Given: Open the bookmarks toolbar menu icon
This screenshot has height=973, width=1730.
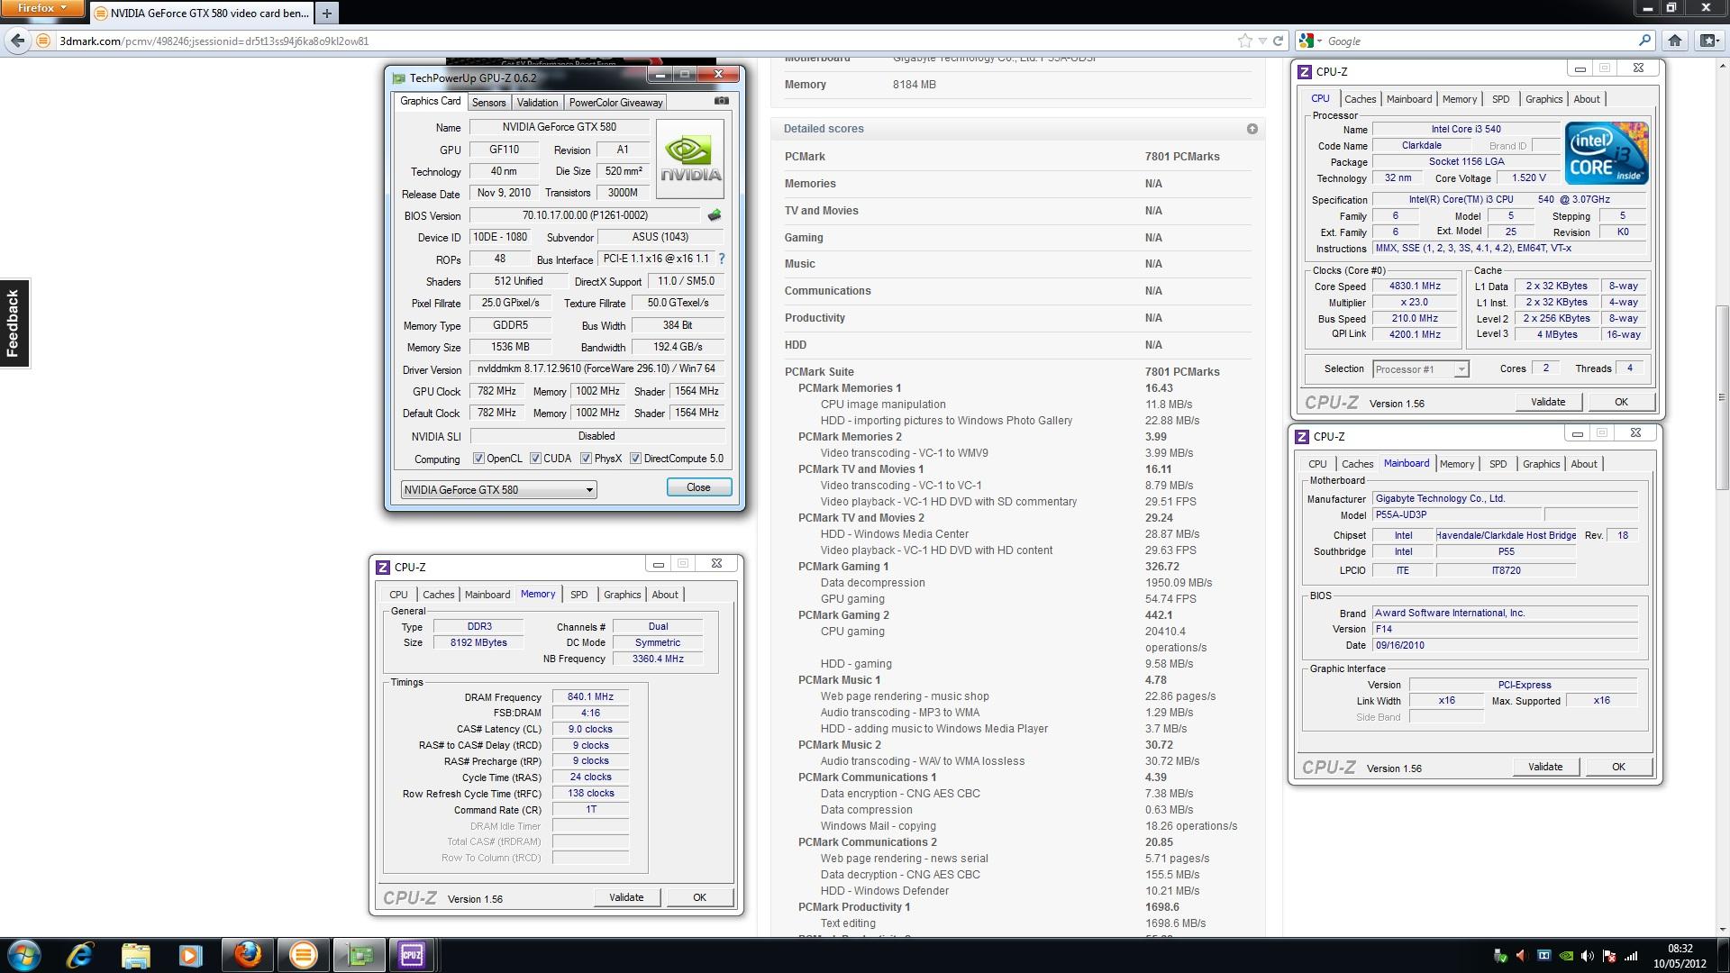Looking at the screenshot, I should [x=1708, y=41].
